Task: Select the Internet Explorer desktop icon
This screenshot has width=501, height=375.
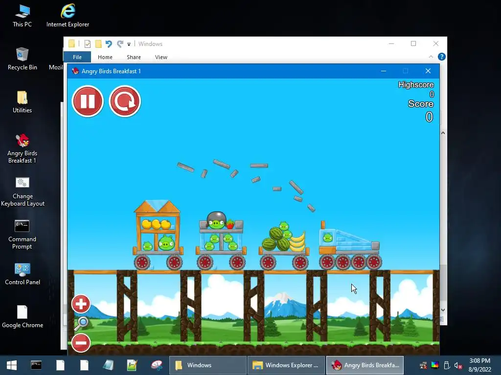Action: [68, 16]
